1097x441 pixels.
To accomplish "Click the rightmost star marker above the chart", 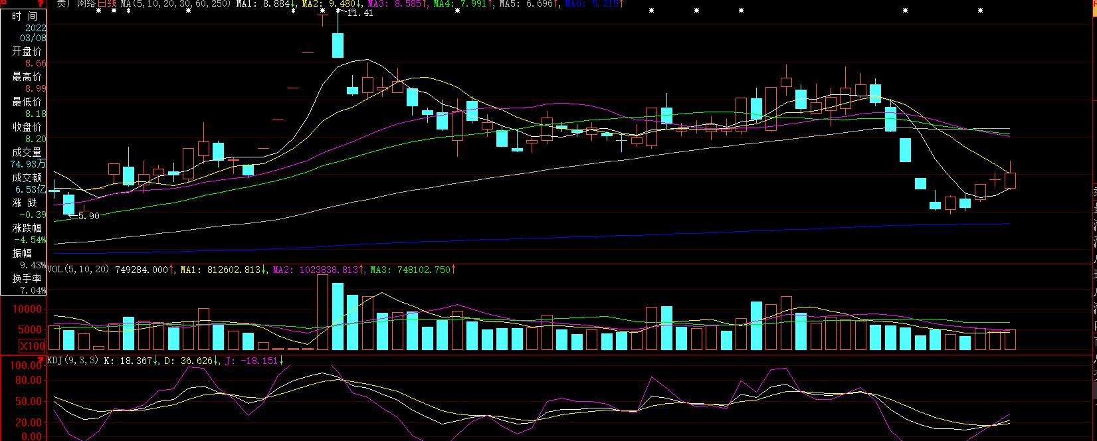I will coord(980,11).
